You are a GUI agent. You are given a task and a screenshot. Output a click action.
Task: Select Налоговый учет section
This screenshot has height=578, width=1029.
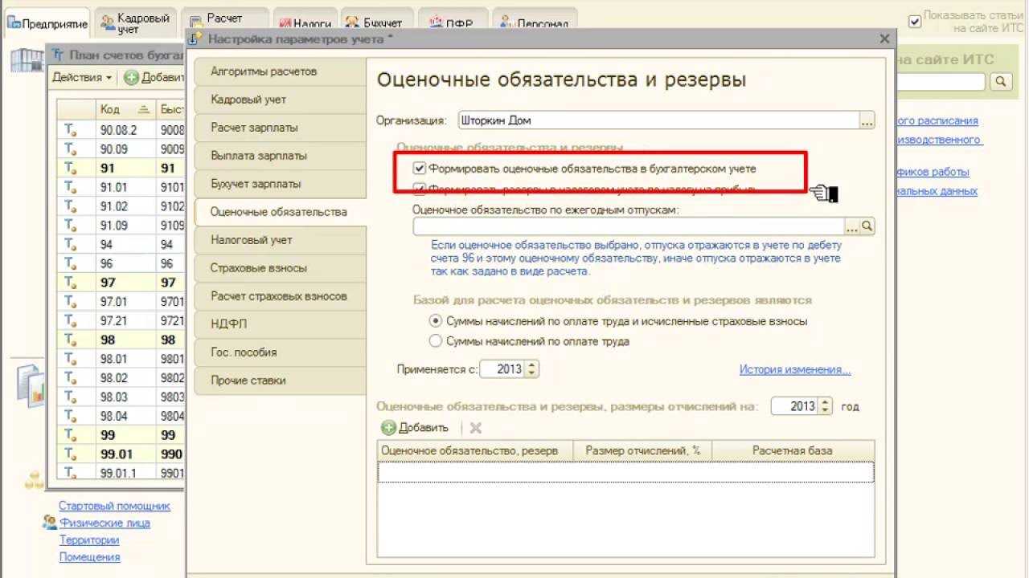click(280, 240)
